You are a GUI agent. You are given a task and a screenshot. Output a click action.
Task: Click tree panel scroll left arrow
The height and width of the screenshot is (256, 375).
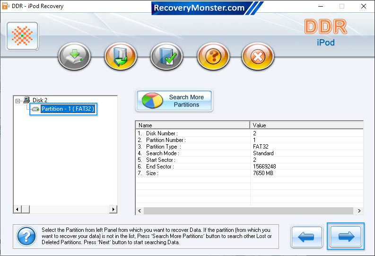(17, 209)
